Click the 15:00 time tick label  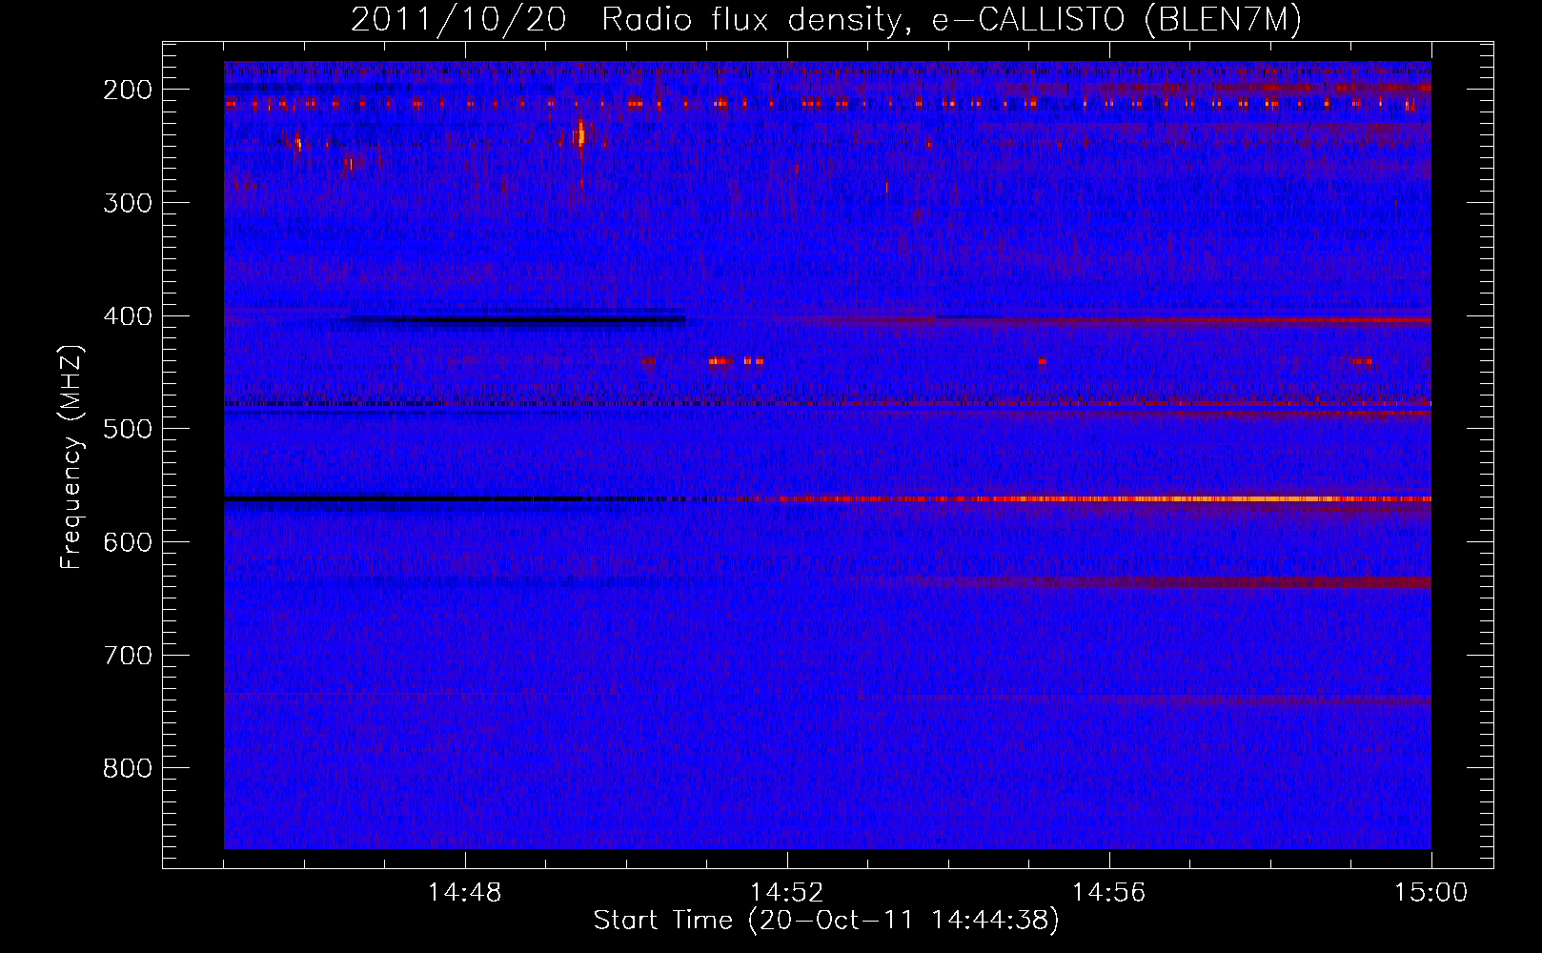pos(1431,893)
